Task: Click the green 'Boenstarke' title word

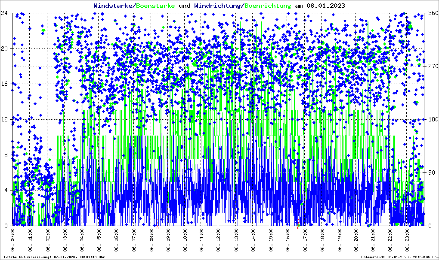Action: (155, 6)
